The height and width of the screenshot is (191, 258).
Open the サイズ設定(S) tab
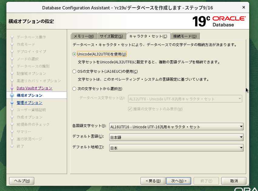tap(111, 36)
